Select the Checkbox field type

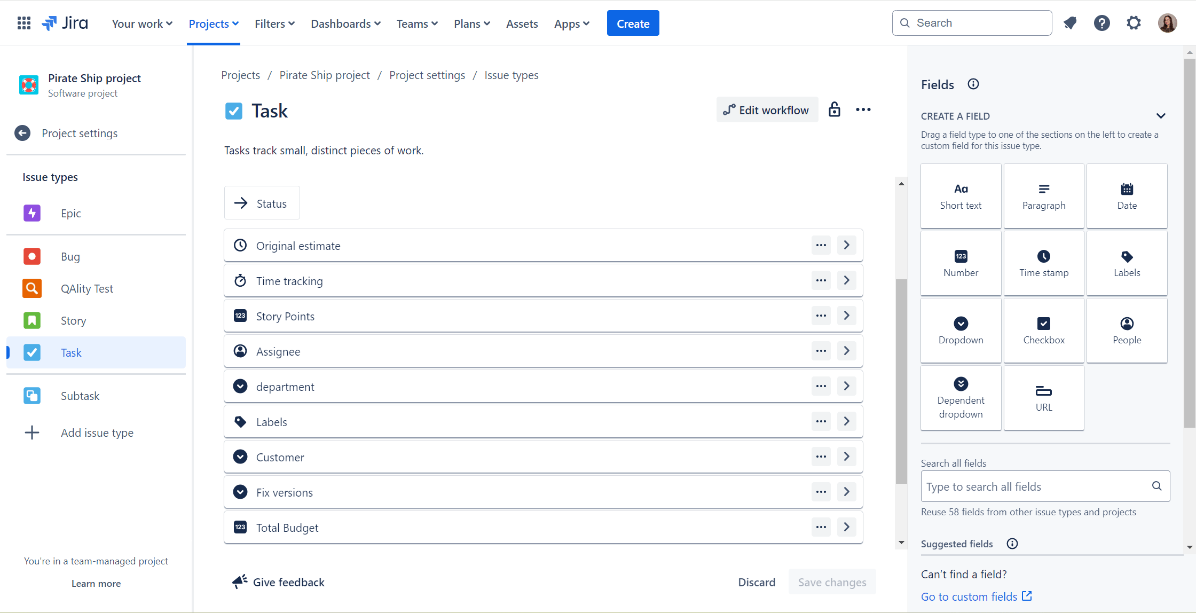click(1044, 331)
